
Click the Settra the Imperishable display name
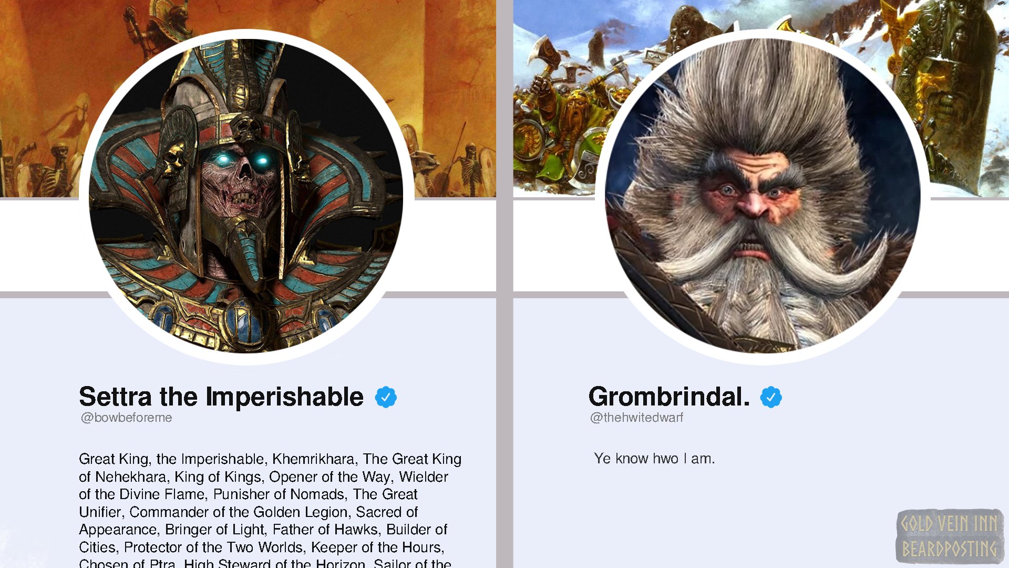(x=221, y=397)
